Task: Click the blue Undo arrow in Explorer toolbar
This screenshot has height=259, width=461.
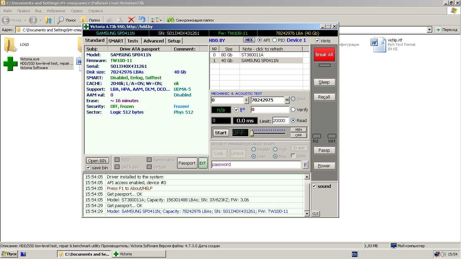Action: pyautogui.click(x=142, y=20)
